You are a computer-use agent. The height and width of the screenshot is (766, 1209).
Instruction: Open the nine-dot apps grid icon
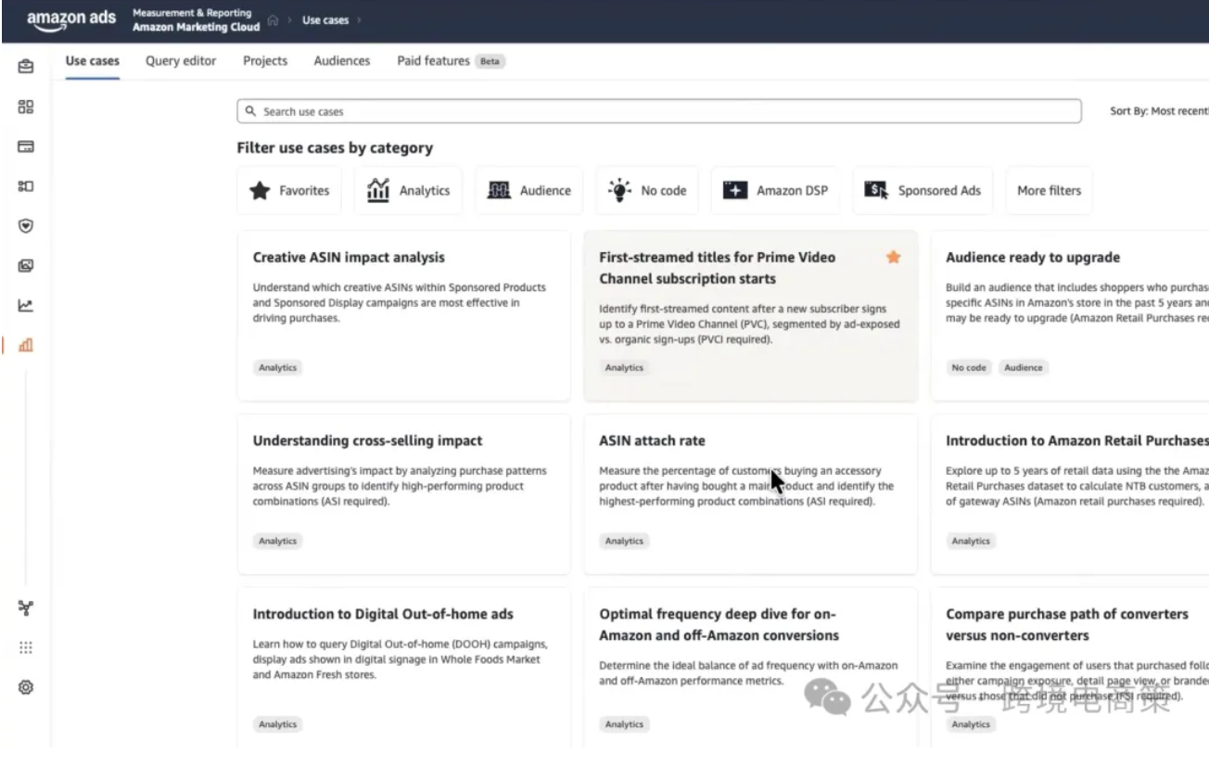click(x=26, y=647)
